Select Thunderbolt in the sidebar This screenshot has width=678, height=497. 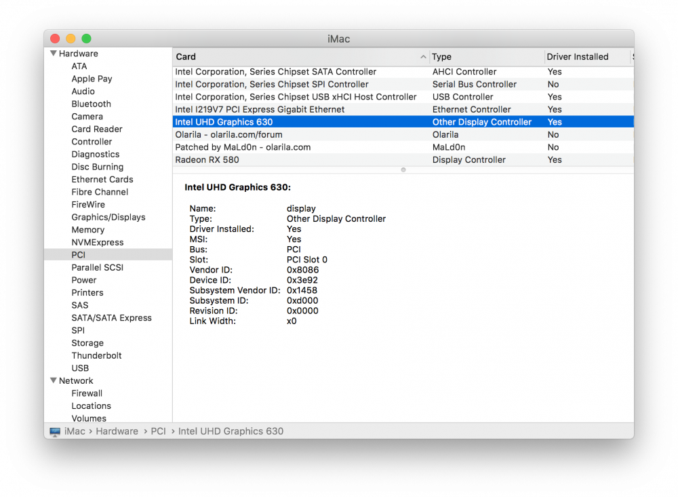(x=96, y=355)
